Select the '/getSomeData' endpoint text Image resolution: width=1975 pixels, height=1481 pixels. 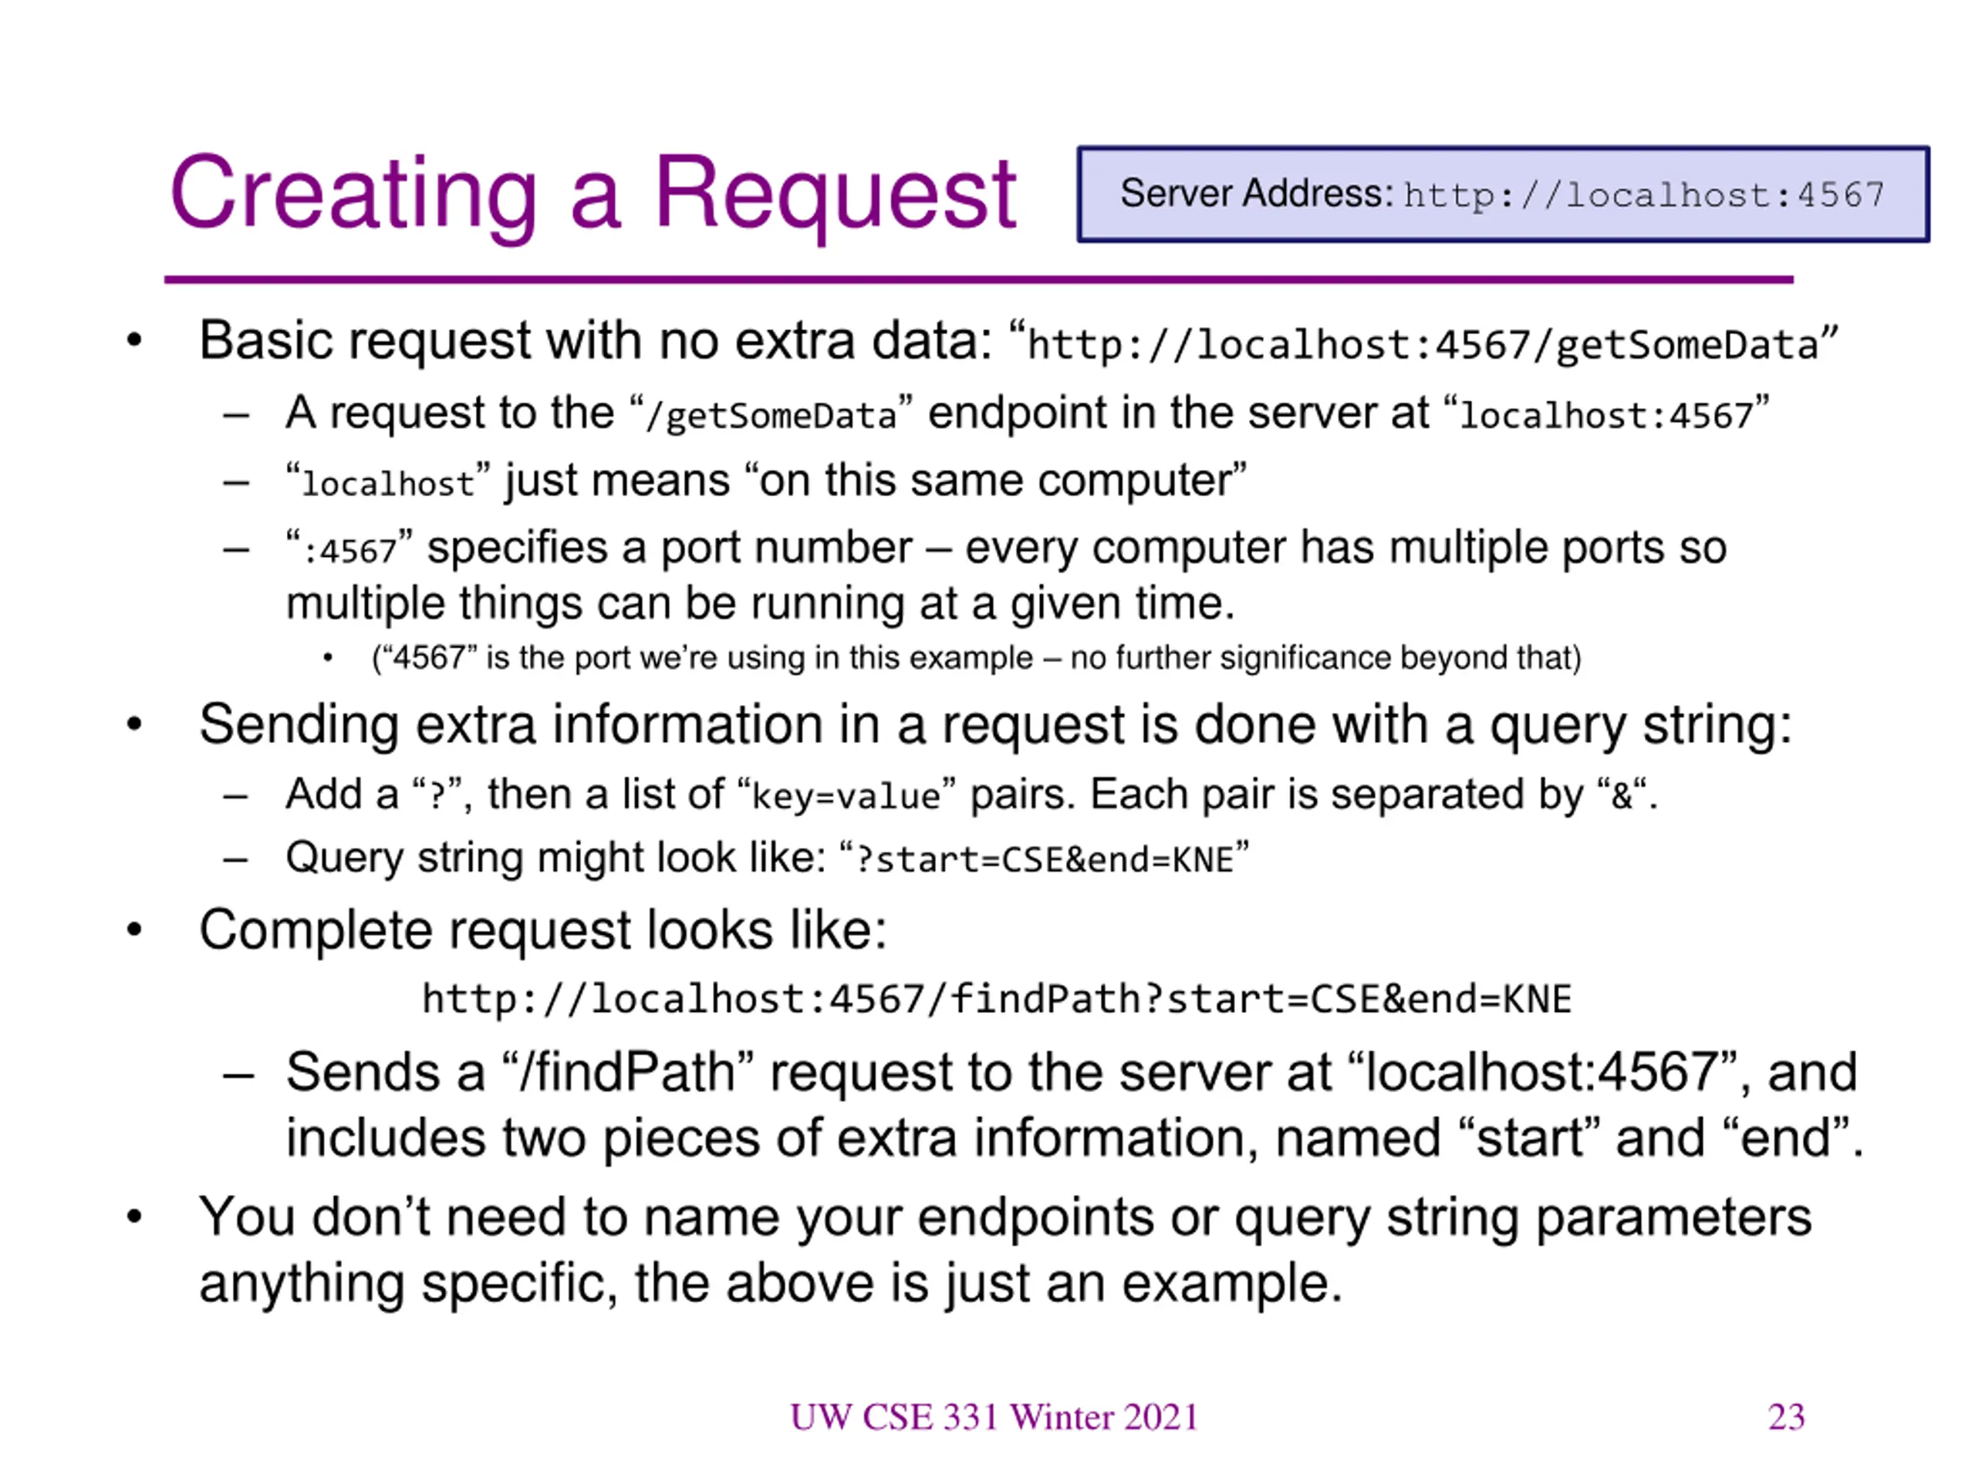point(771,416)
